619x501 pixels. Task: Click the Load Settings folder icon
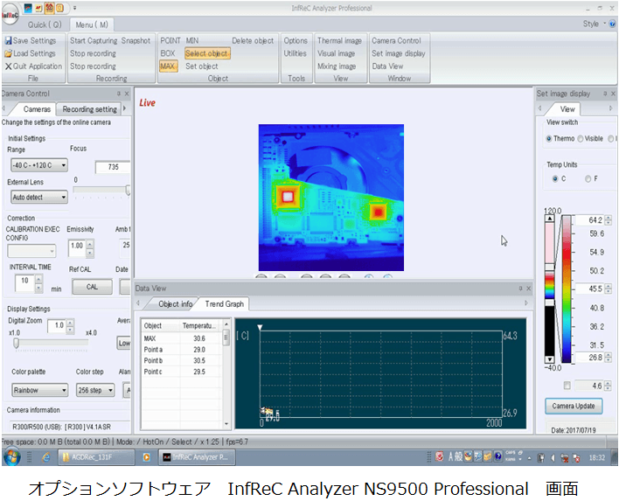click(8, 53)
